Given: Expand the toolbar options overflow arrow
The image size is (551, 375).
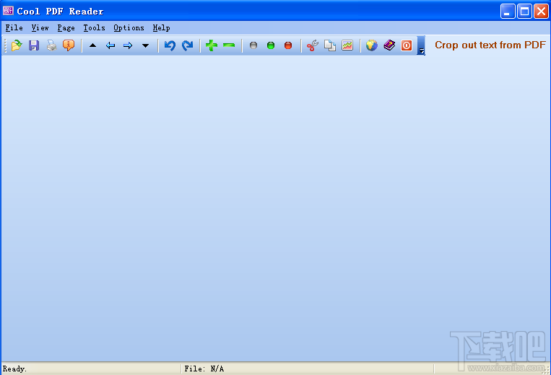Looking at the screenshot, I should 421,45.
